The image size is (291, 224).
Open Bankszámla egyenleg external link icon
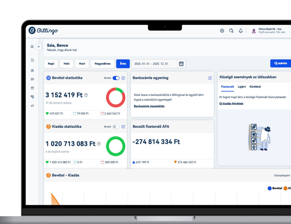click(210, 78)
